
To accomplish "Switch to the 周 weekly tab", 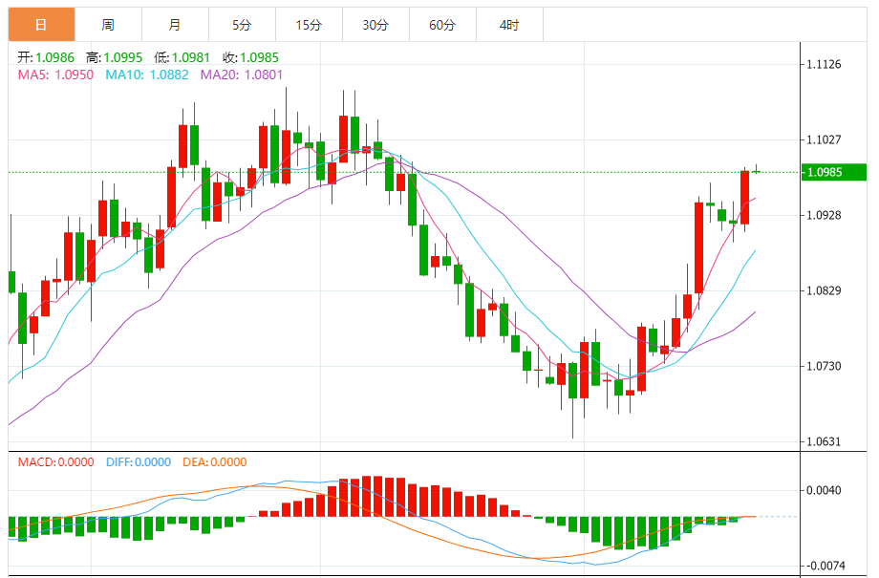I will pyautogui.click(x=108, y=25).
